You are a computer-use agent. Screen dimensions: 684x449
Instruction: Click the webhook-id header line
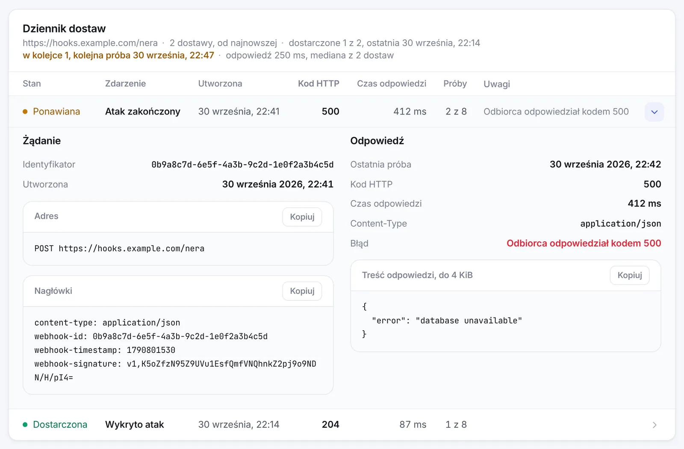(x=151, y=337)
